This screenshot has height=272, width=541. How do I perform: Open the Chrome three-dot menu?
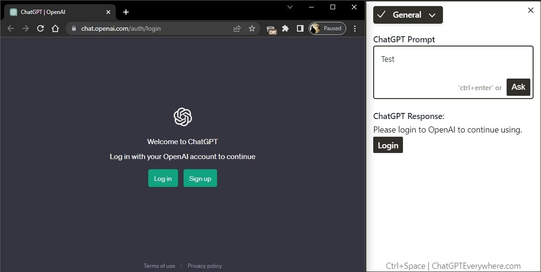tap(355, 29)
